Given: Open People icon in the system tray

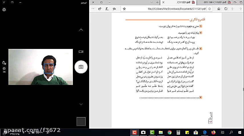Looking at the screenshot, I should [48, 132].
